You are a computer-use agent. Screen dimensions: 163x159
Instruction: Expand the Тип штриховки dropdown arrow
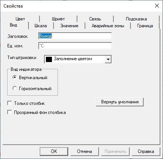tap(108, 59)
